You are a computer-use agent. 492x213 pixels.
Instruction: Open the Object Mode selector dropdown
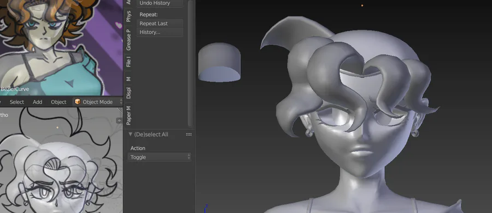[x=97, y=102]
